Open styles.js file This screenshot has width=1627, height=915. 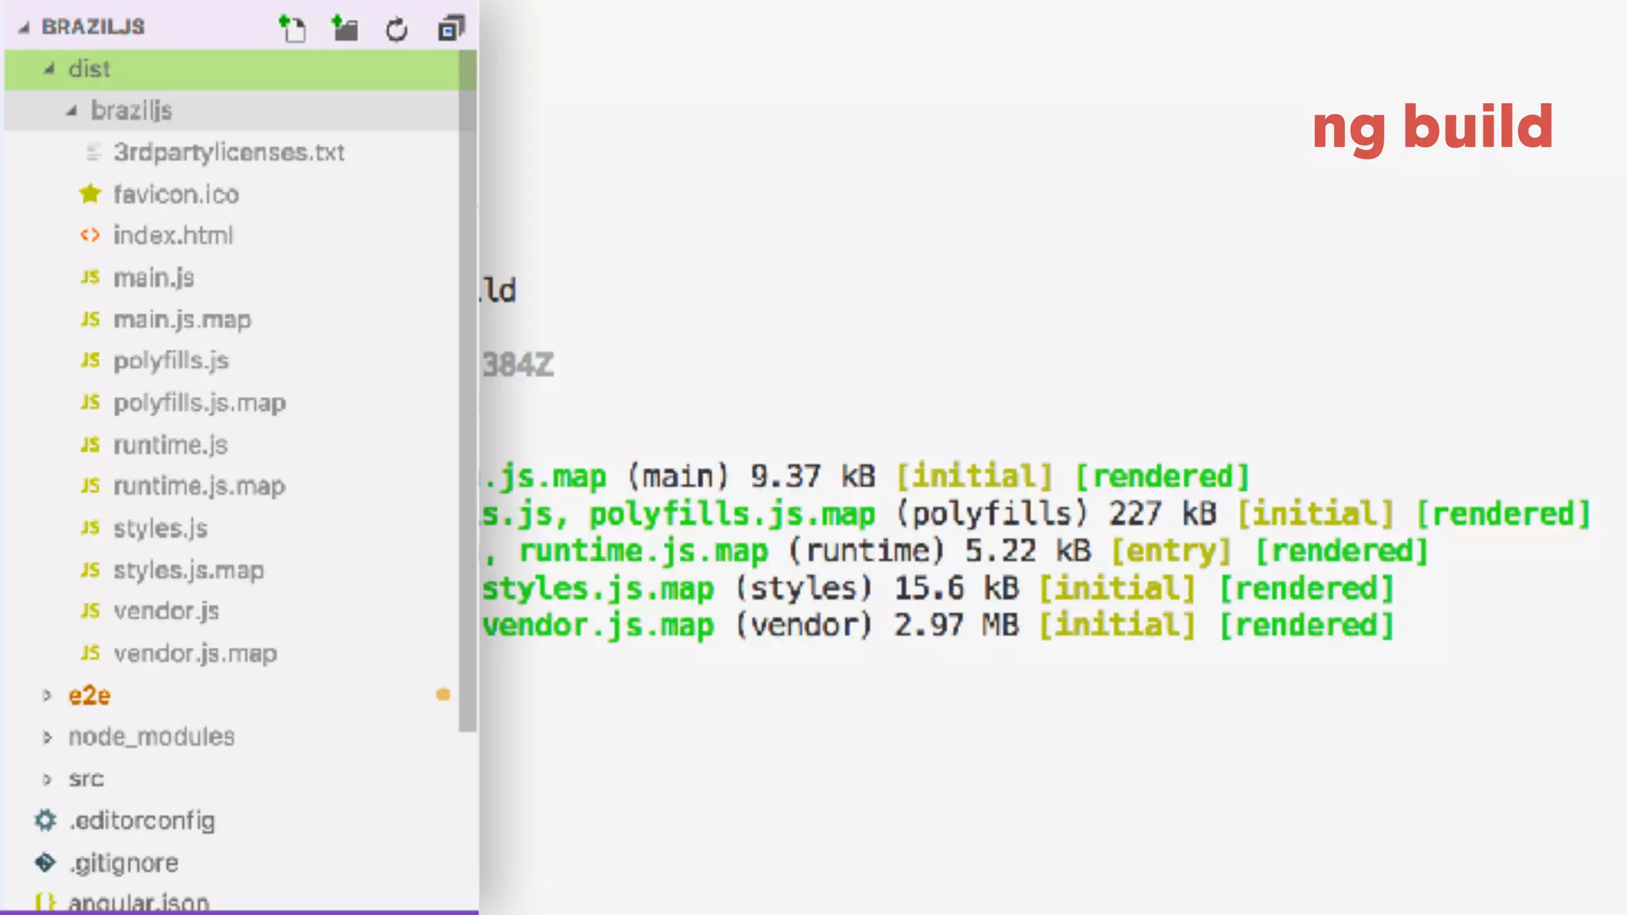[160, 528]
